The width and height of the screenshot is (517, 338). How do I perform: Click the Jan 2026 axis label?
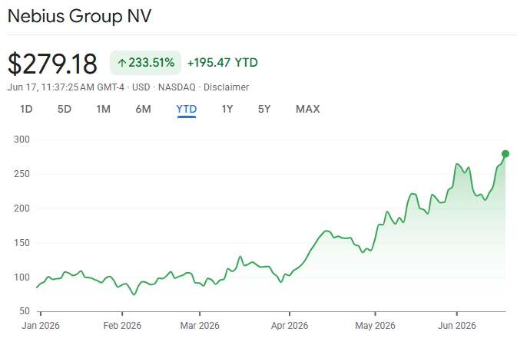coord(41,326)
